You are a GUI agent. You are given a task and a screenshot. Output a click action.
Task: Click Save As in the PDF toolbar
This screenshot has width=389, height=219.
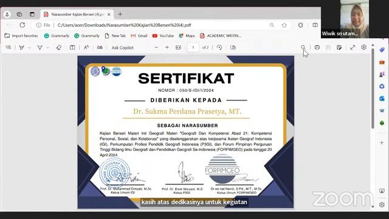339,47
